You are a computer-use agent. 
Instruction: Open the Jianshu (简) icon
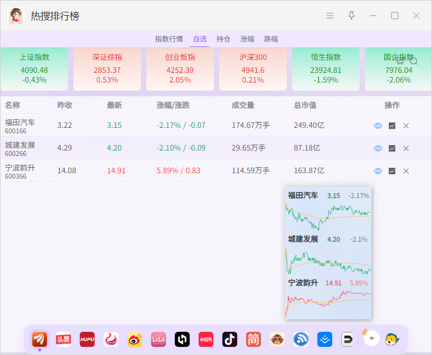point(253,339)
